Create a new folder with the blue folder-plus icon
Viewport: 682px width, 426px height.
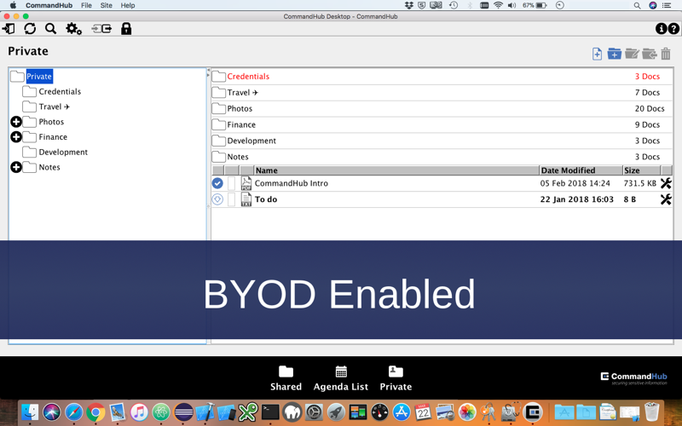tap(614, 54)
